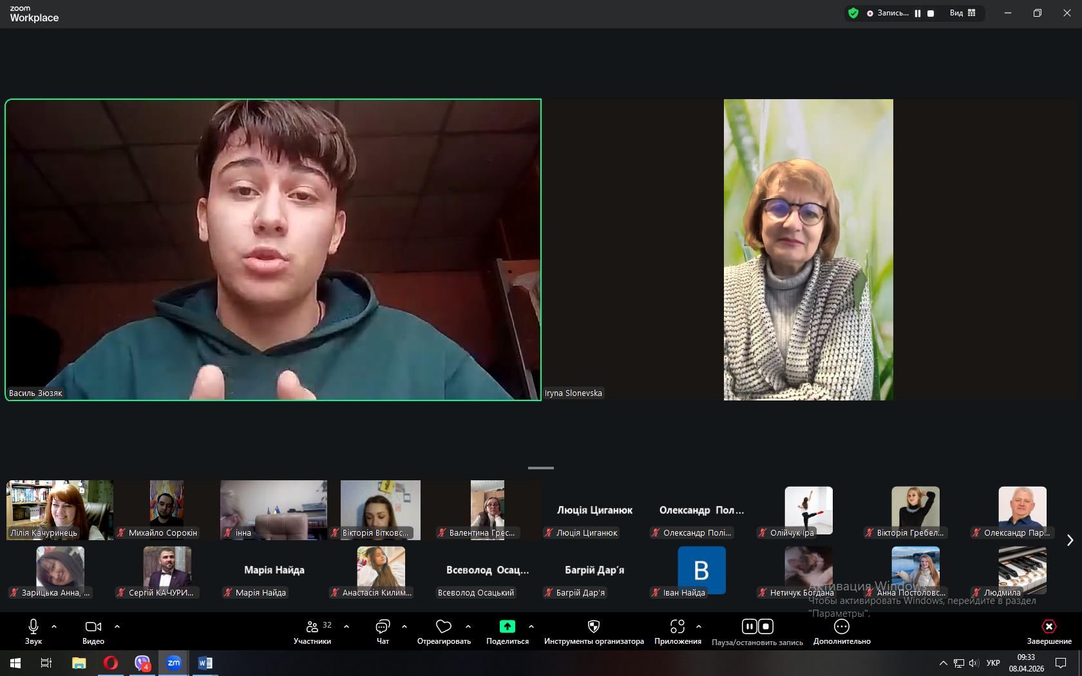Toggle the microphone mute button
This screenshot has height=676, width=1082.
click(33, 627)
